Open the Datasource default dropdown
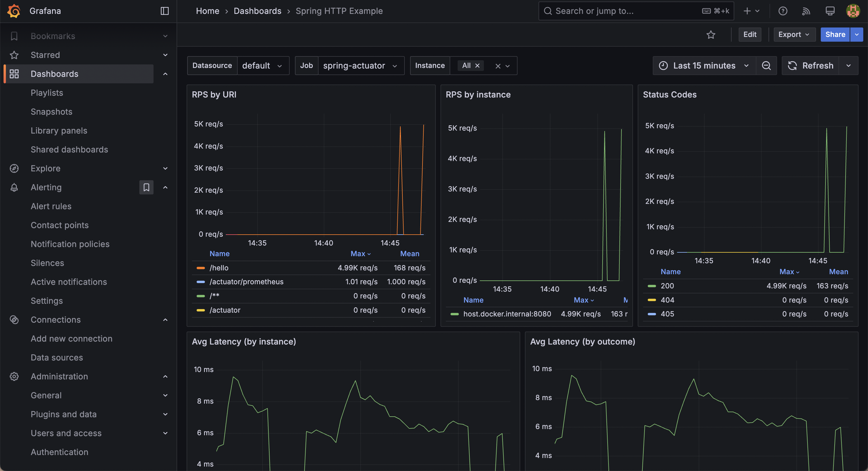 (x=263, y=65)
